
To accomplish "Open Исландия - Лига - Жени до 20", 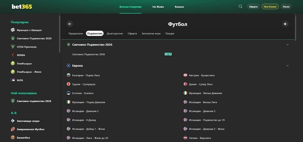I will [x=90, y=138].
